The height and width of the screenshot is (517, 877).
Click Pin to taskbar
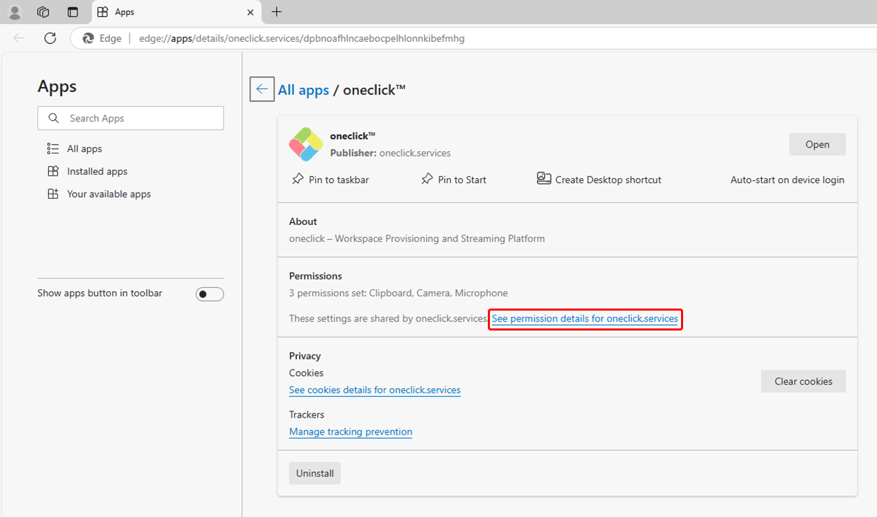tap(331, 180)
